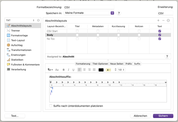Click the Formatbezeichnung text field
This screenshot has height=122, width=178.
pos(88,7)
